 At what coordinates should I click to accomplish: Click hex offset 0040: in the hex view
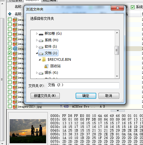(x=55, y=130)
